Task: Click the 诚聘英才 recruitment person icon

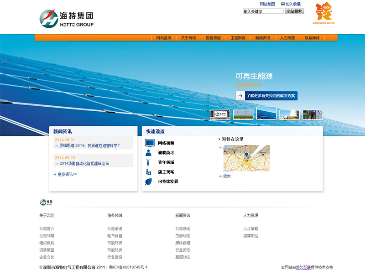Action: pos(148,152)
